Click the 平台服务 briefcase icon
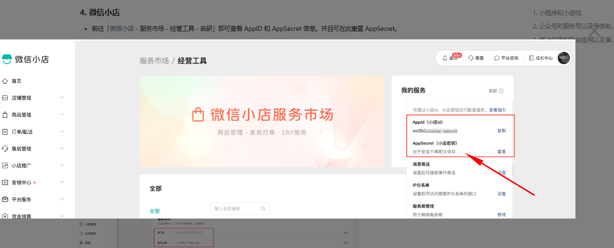 [5, 200]
